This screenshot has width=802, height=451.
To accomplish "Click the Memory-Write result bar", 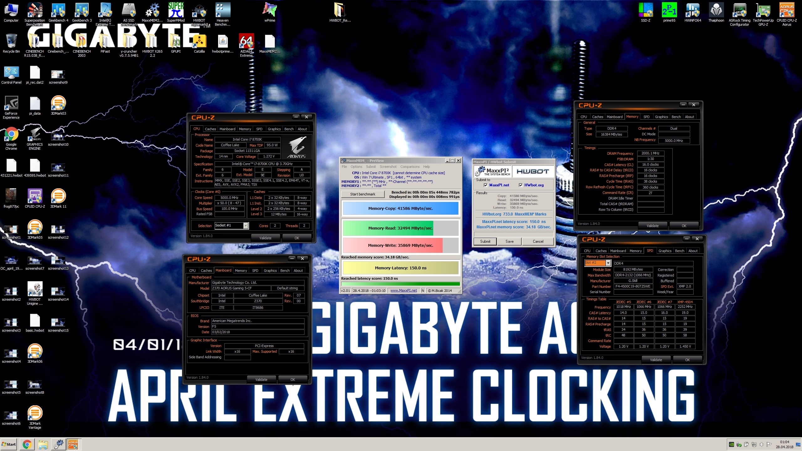I will coord(400,246).
